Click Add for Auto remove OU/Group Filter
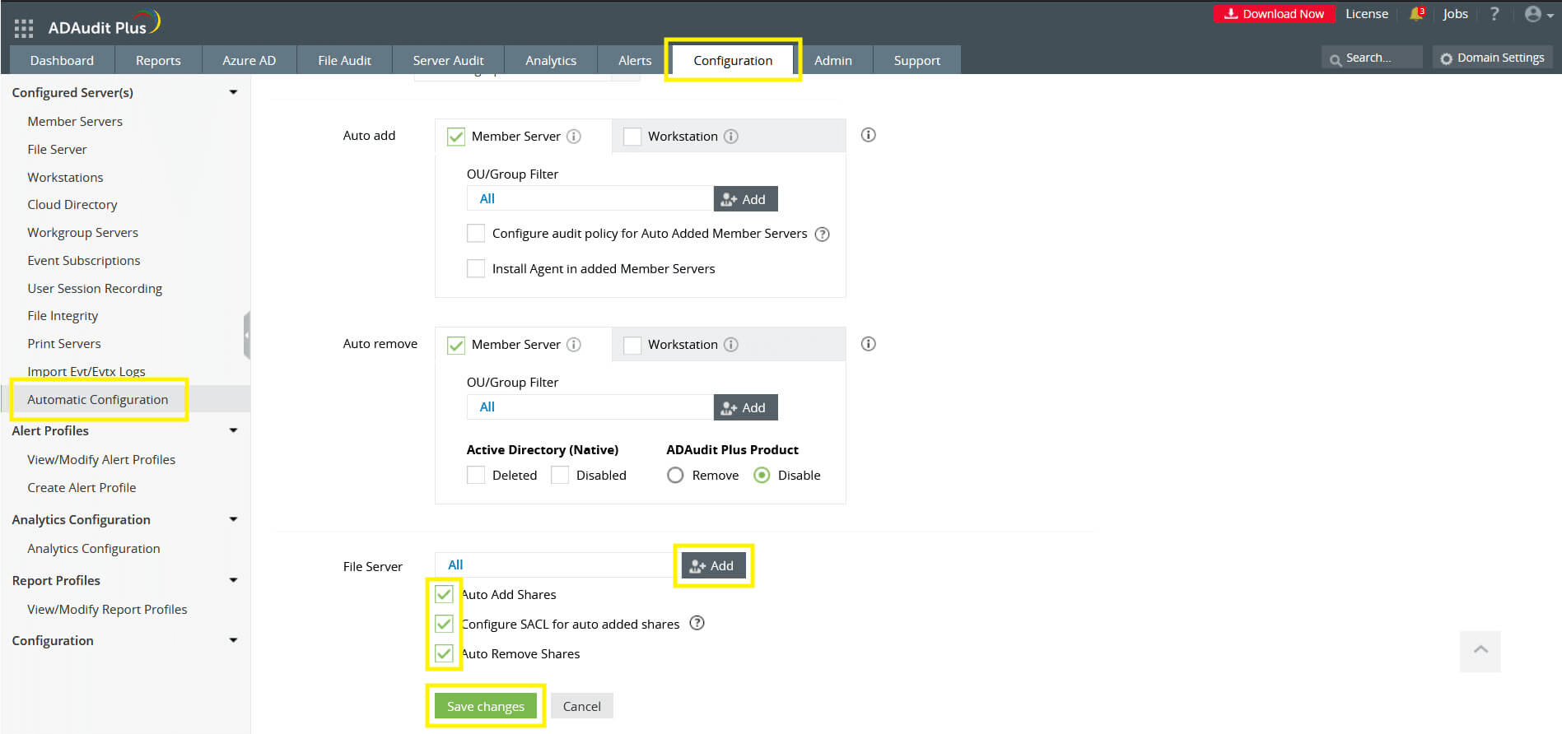The width and height of the screenshot is (1562, 734). (x=745, y=407)
